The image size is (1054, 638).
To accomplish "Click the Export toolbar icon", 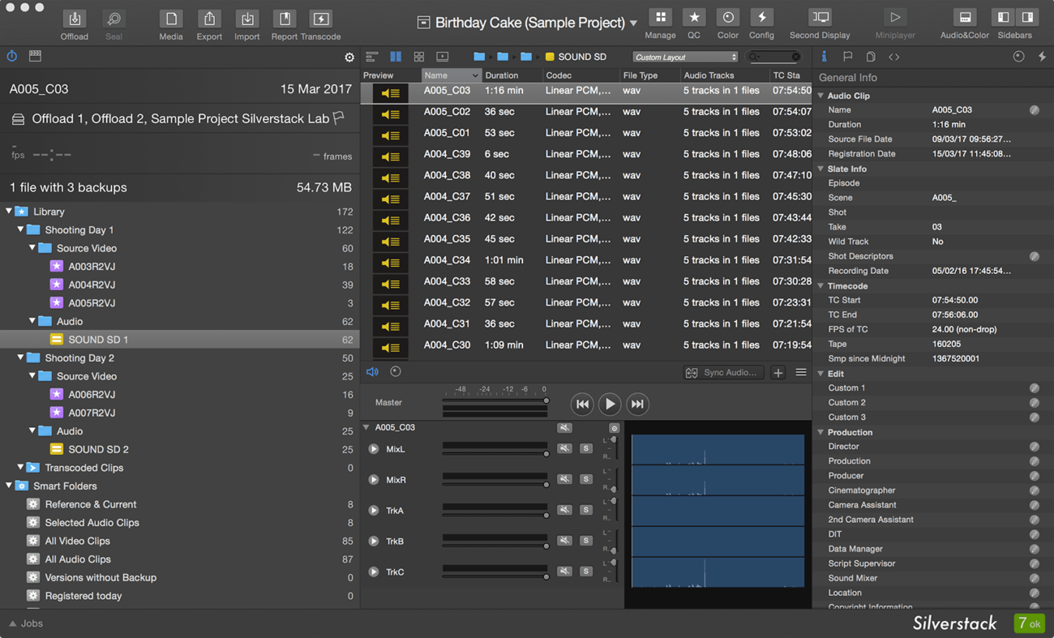I will click(x=209, y=19).
